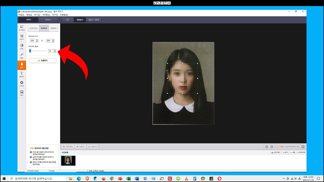The height and width of the screenshot is (182, 324).
Task: Select the 모자이크 effect tab
Action: coord(44,28)
